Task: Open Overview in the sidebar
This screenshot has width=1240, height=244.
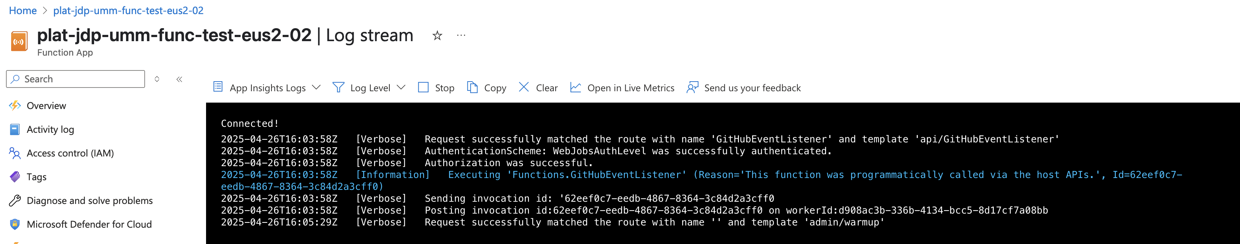Action: tap(46, 106)
